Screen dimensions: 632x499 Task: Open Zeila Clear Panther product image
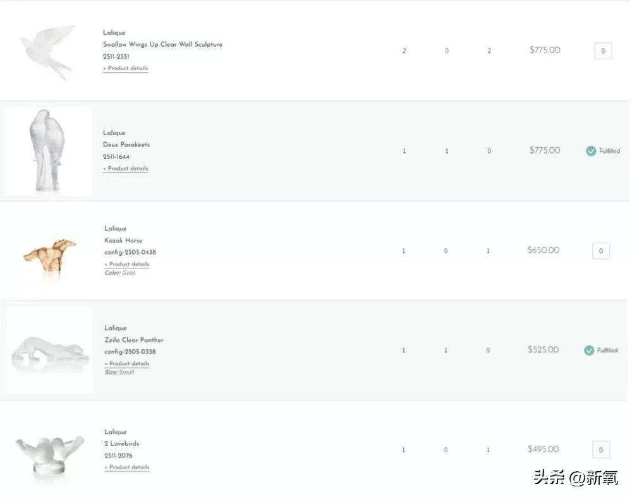pos(49,351)
